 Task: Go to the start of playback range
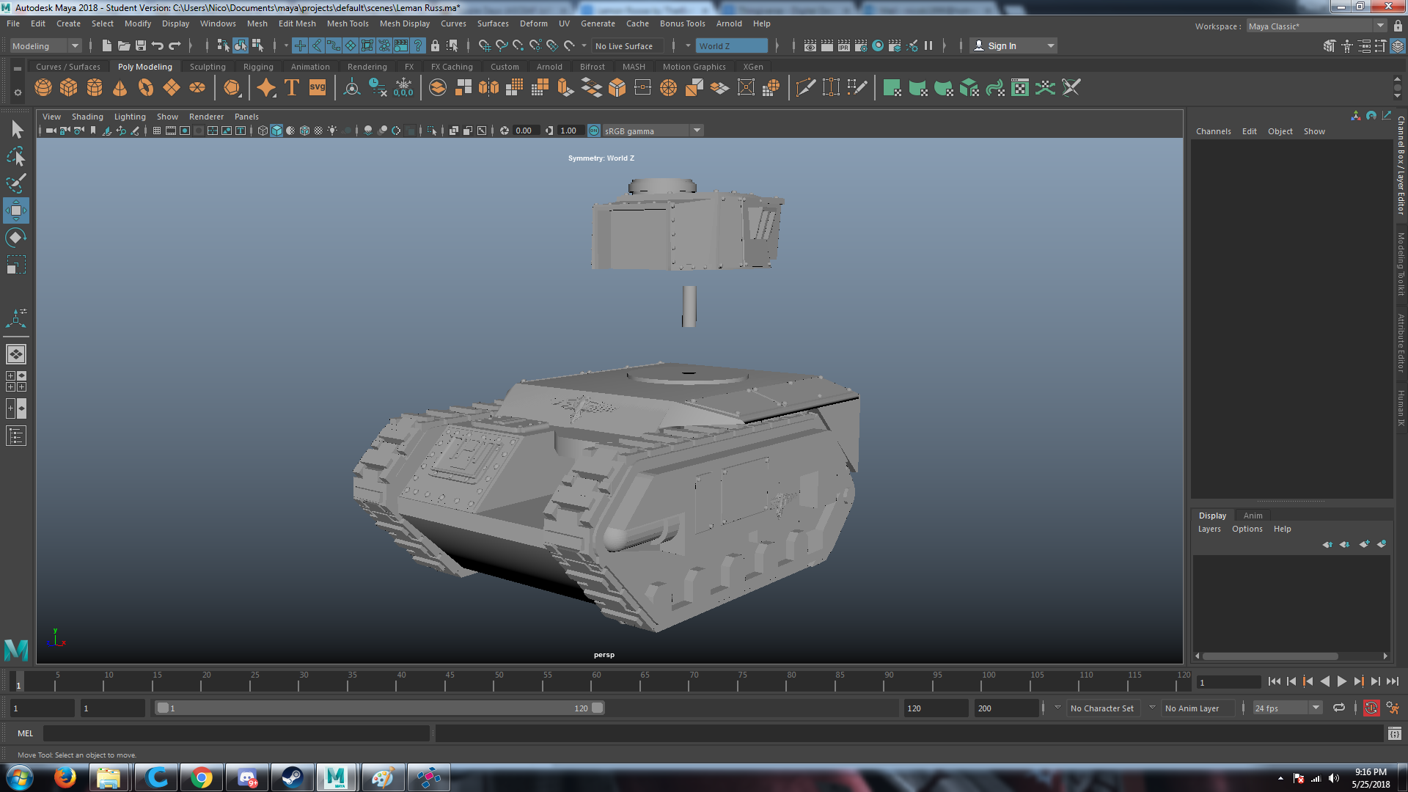[x=1274, y=681]
